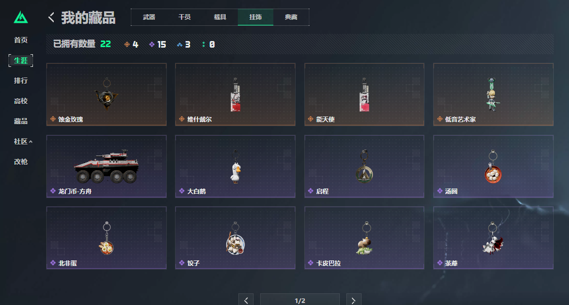Pick the 低音艺术家 character charm
569x305 pixels.
point(493,94)
